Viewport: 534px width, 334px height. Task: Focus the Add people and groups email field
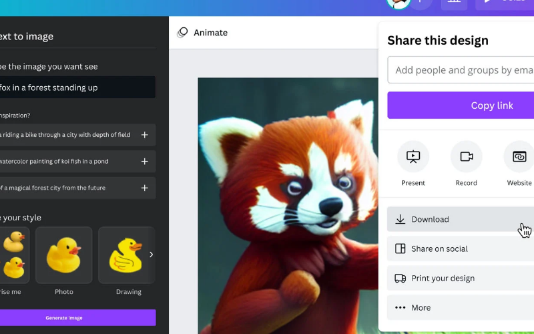pos(461,70)
